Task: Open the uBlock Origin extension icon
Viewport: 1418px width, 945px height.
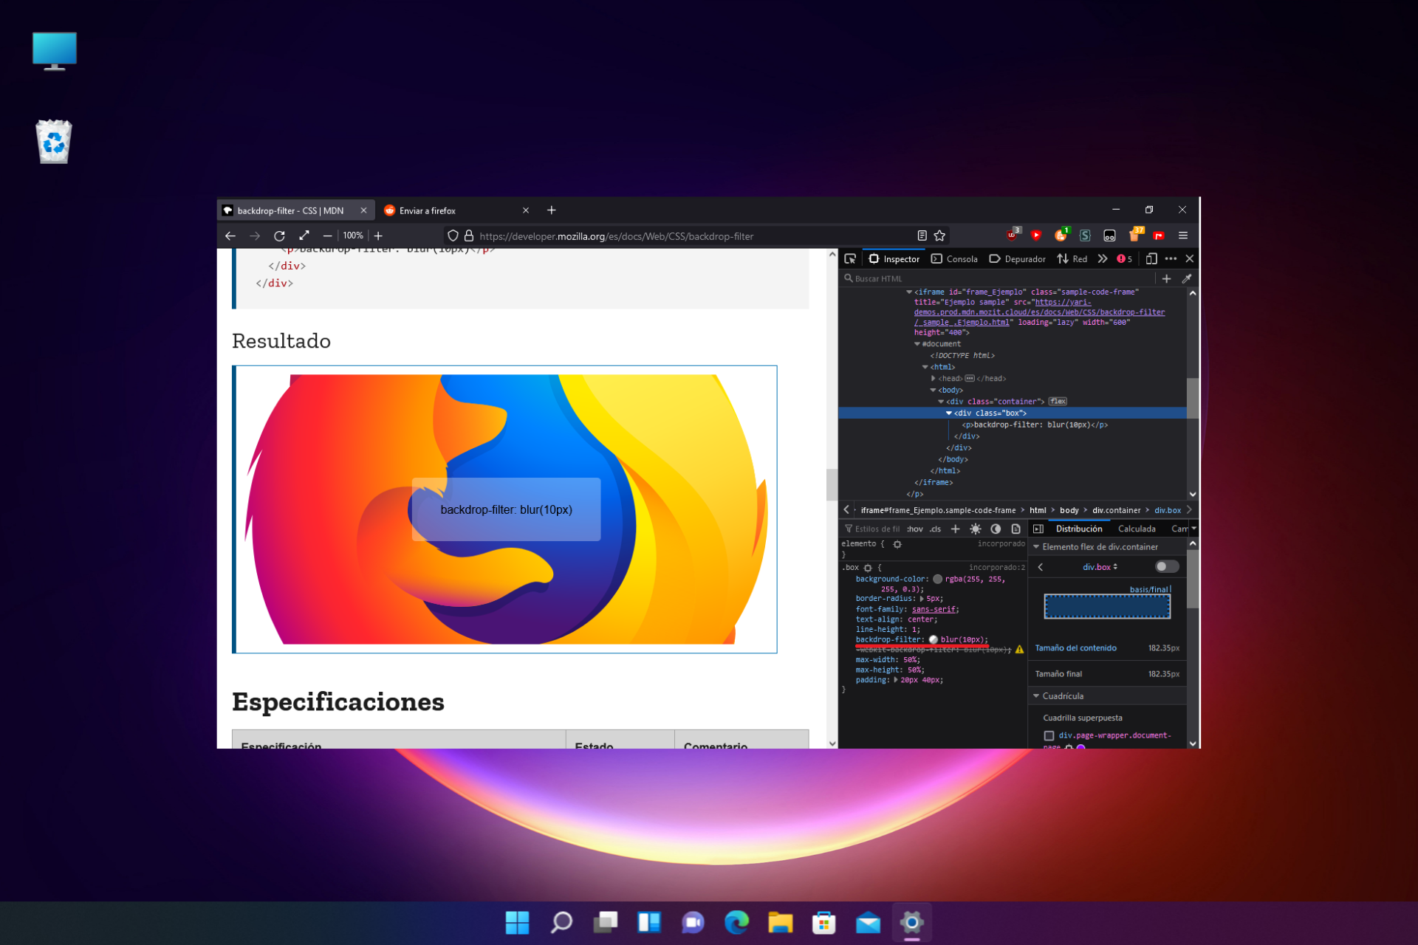Action: coord(1013,235)
